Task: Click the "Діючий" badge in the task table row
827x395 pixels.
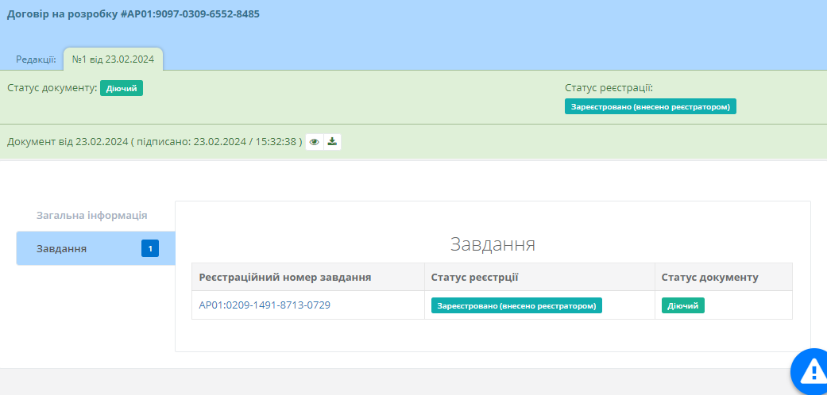Action: [x=682, y=305]
